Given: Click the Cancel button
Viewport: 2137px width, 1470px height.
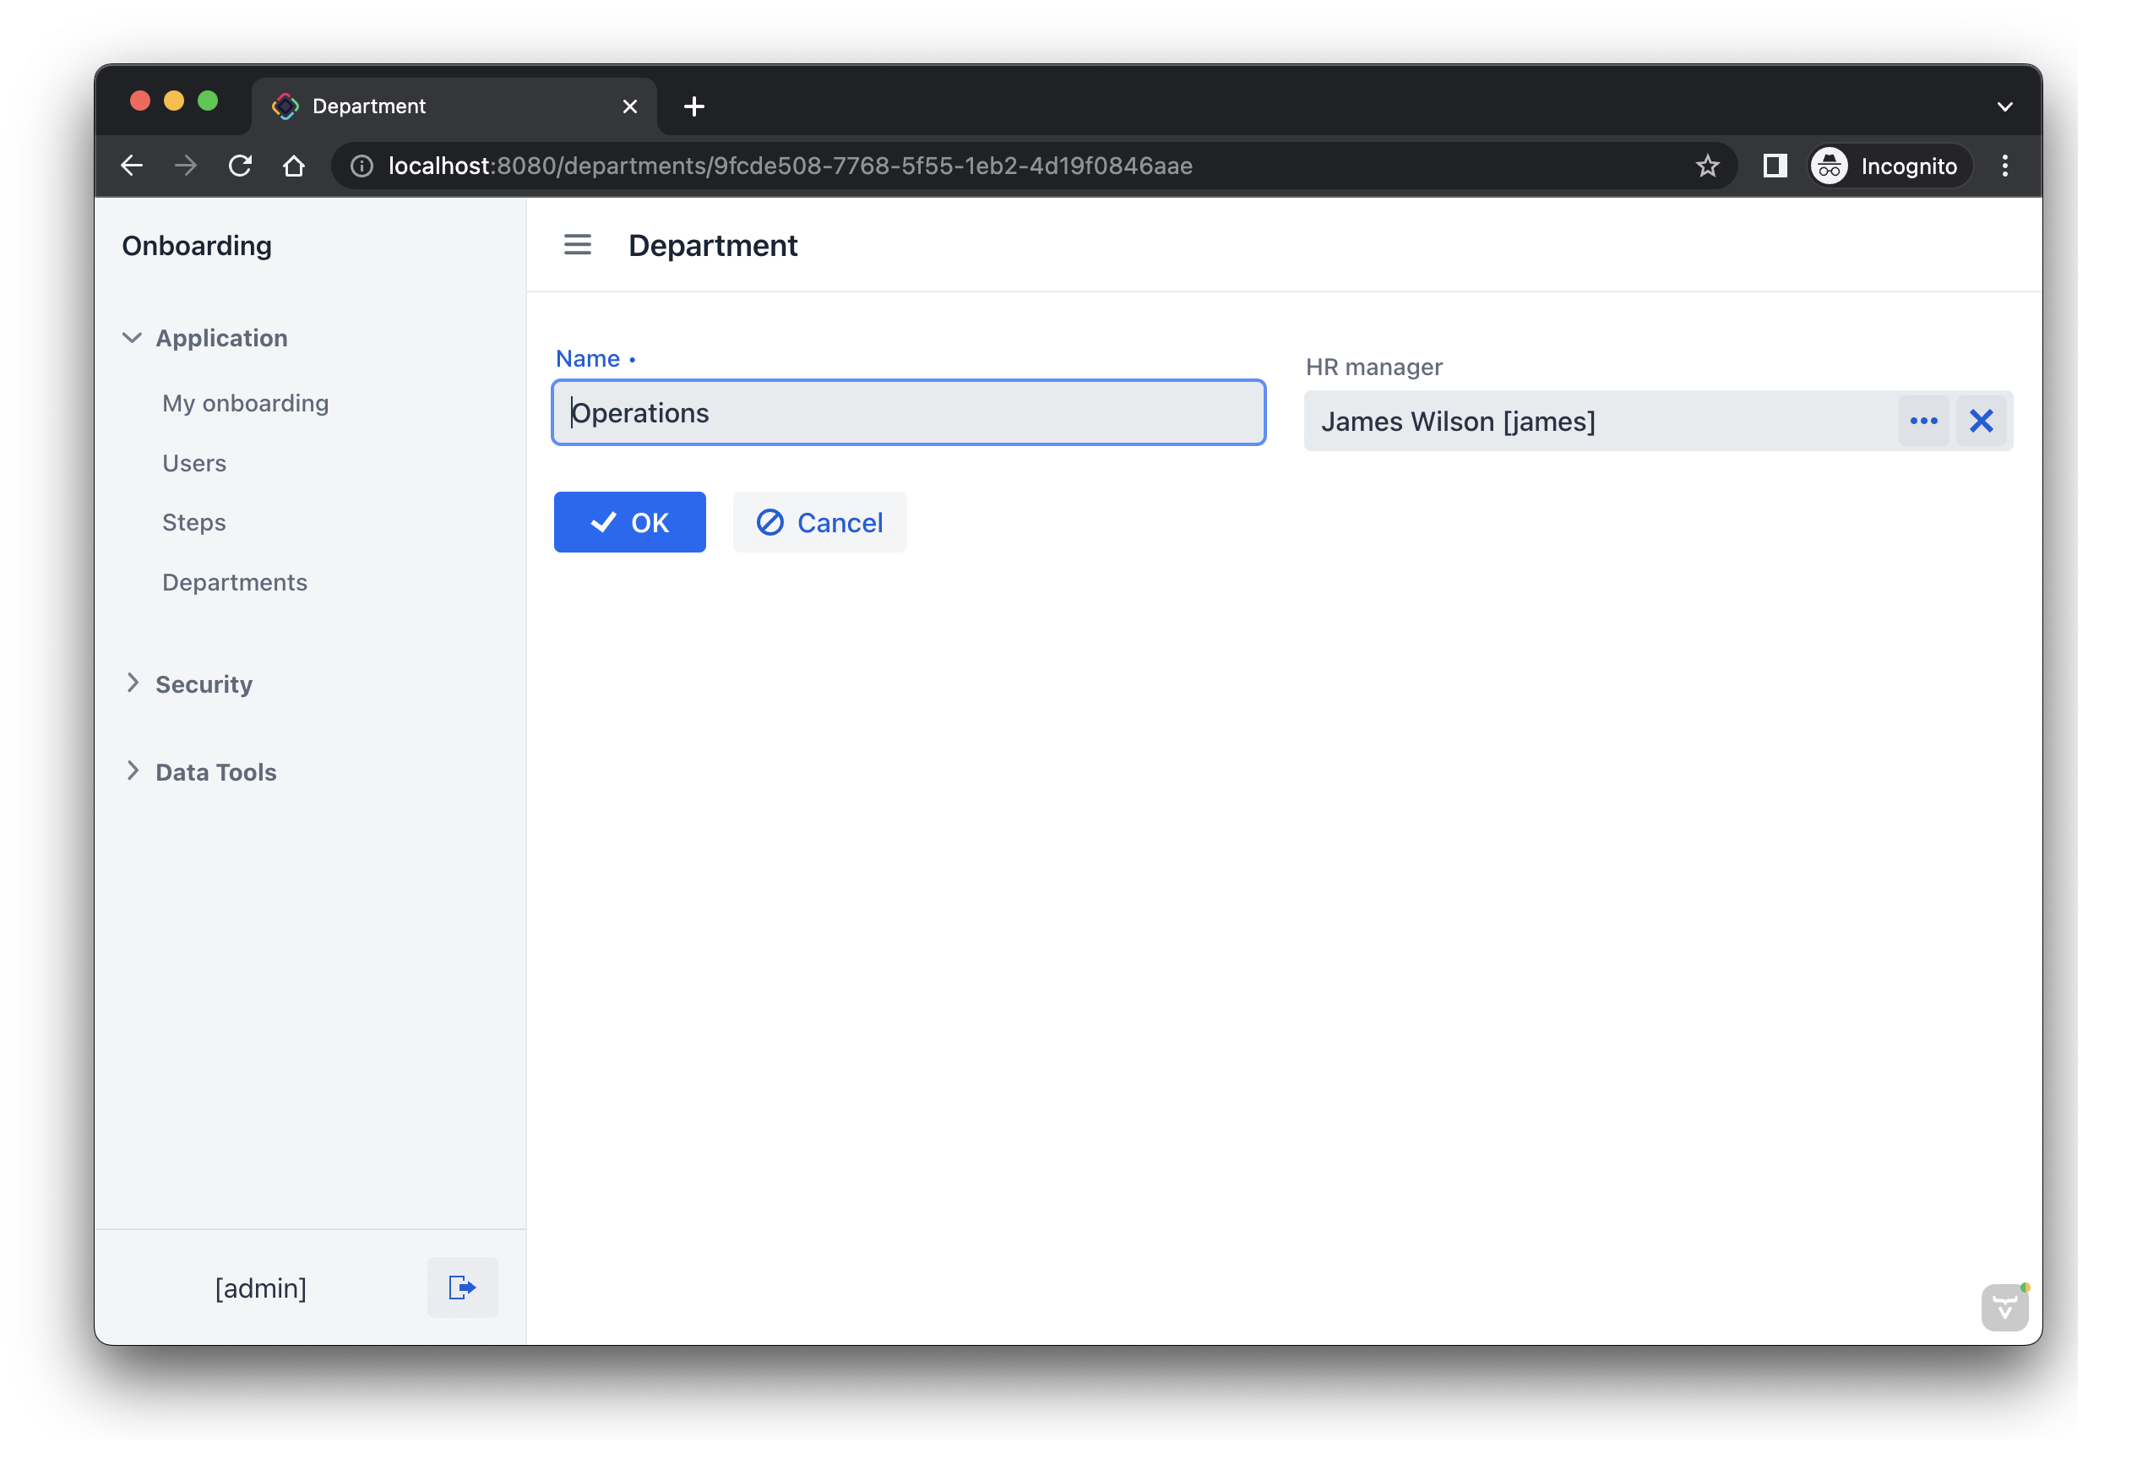Looking at the screenshot, I should pyautogui.click(x=819, y=522).
